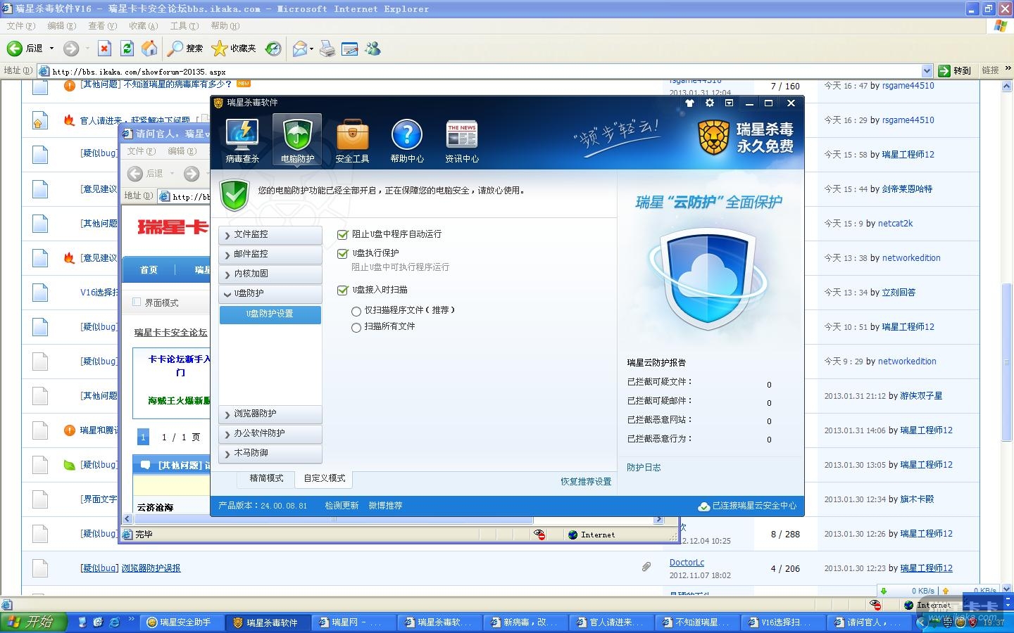Expand the 办公软件防护 section
The image size is (1014, 633).
pyautogui.click(x=270, y=434)
